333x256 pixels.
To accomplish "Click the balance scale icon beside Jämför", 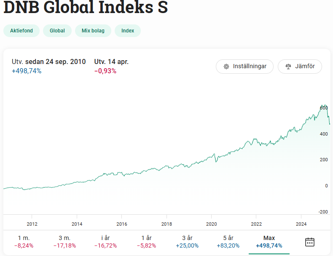I will [x=288, y=67].
